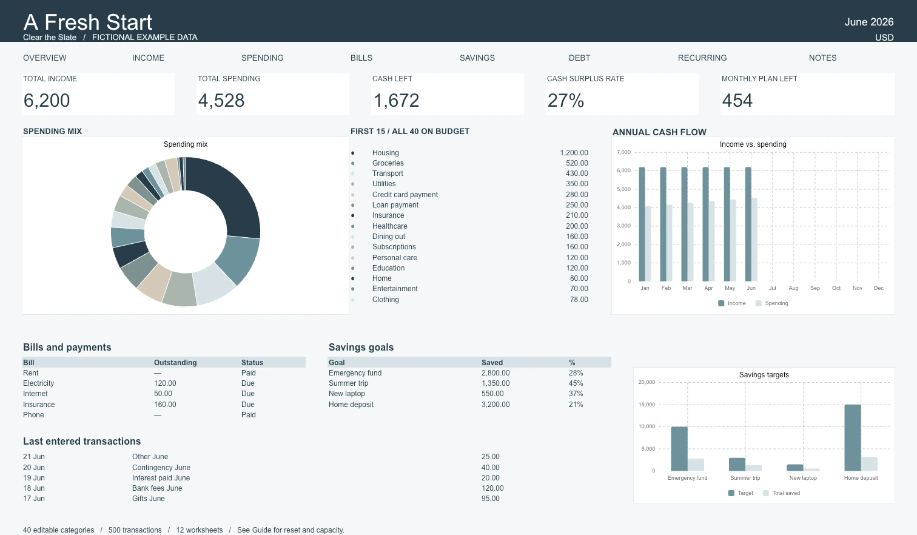
Task: Select the Total Spending value 4,528
Action: pyautogui.click(x=221, y=101)
